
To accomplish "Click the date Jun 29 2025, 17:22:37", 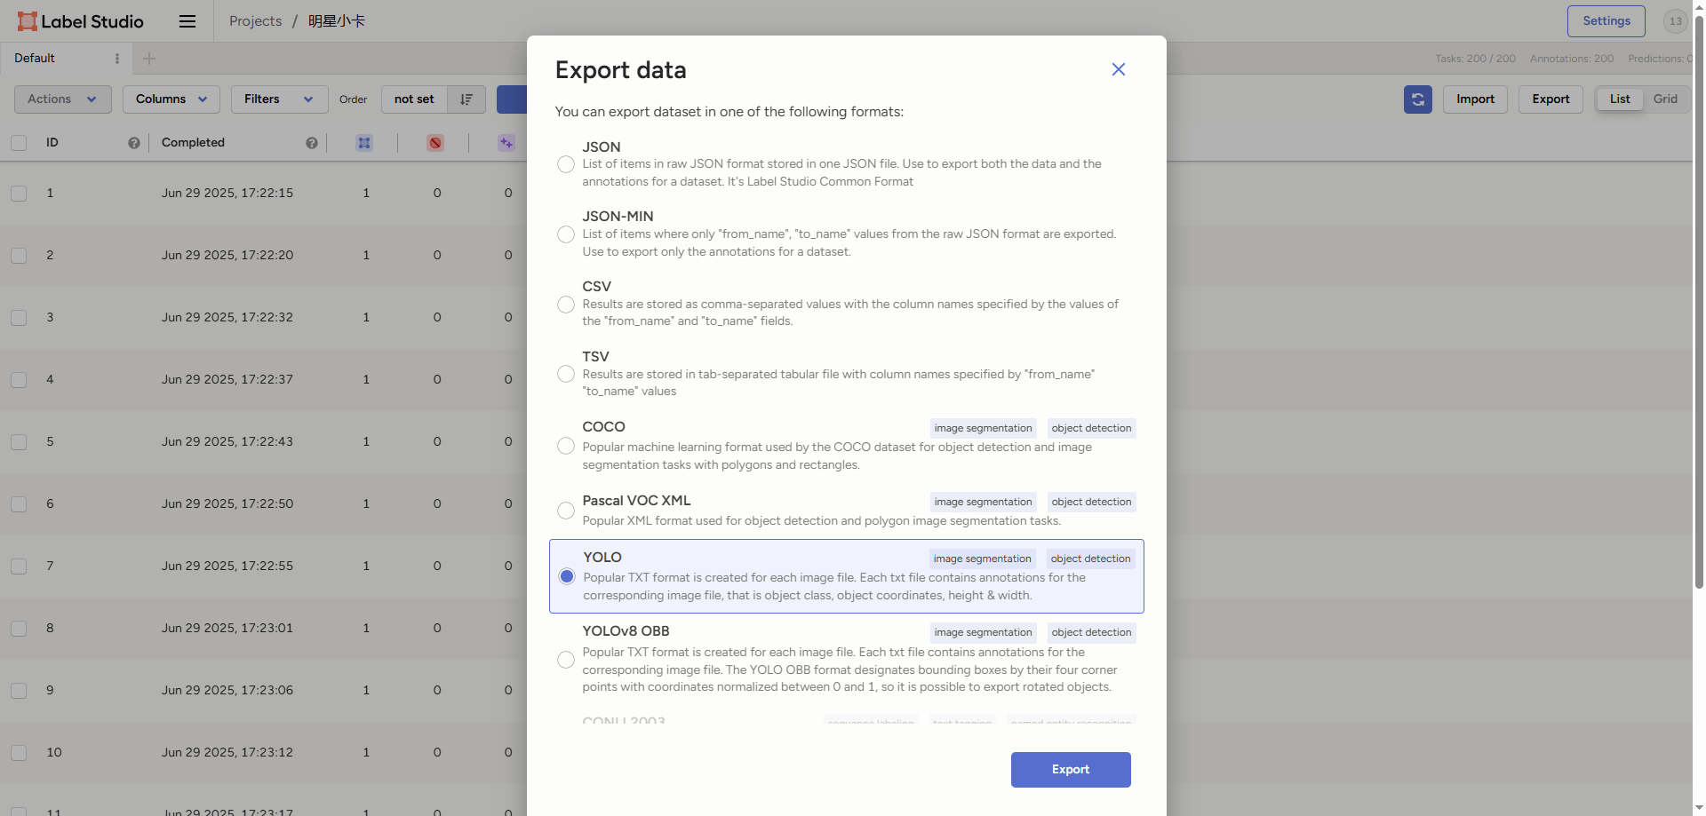I will (227, 380).
